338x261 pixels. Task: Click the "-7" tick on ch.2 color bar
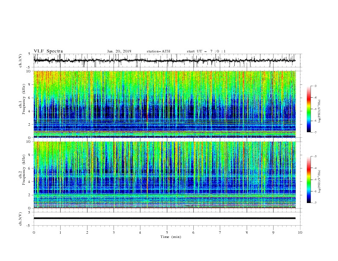pos(315,203)
